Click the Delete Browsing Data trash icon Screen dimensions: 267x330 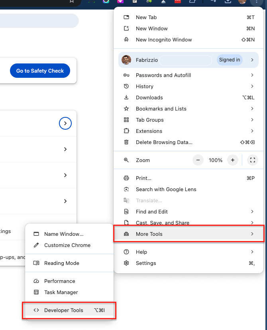[126, 142]
